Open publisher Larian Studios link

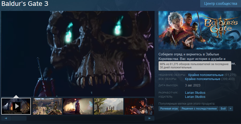coord(195,97)
